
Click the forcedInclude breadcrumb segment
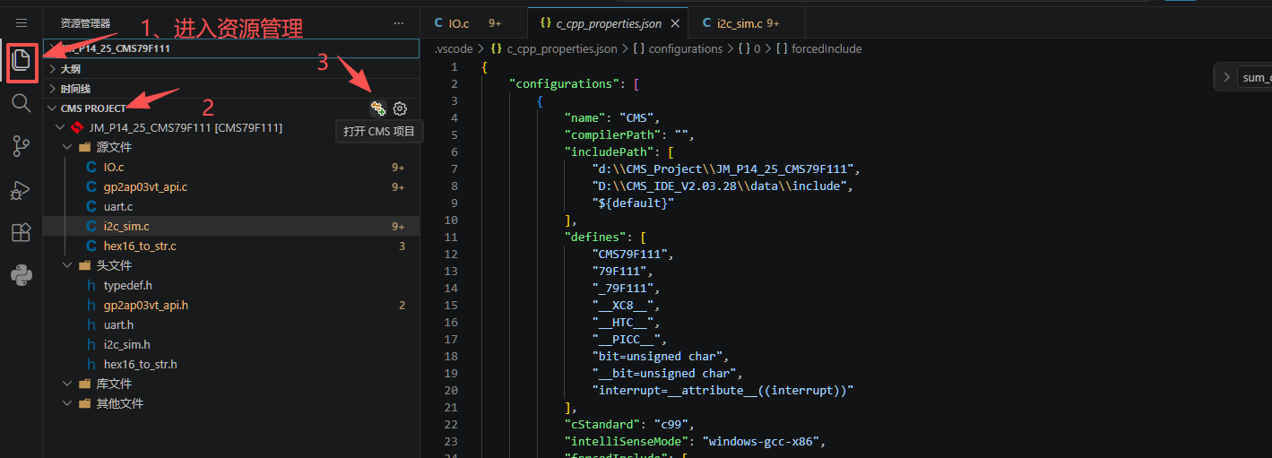tap(827, 49)
